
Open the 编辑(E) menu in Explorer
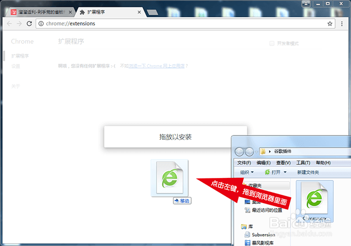click(263, 163)
